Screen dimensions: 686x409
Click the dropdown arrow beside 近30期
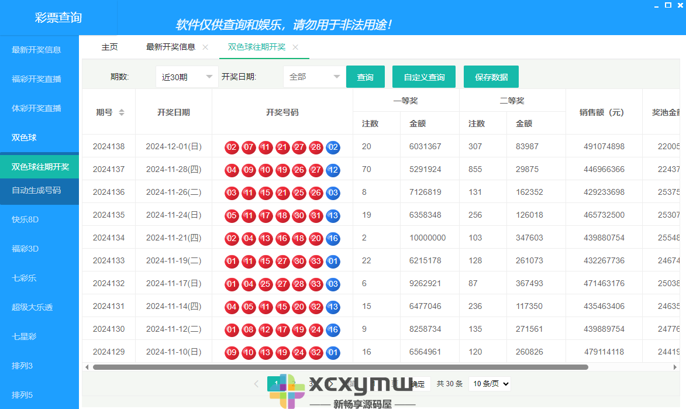(x=209, y=76)
